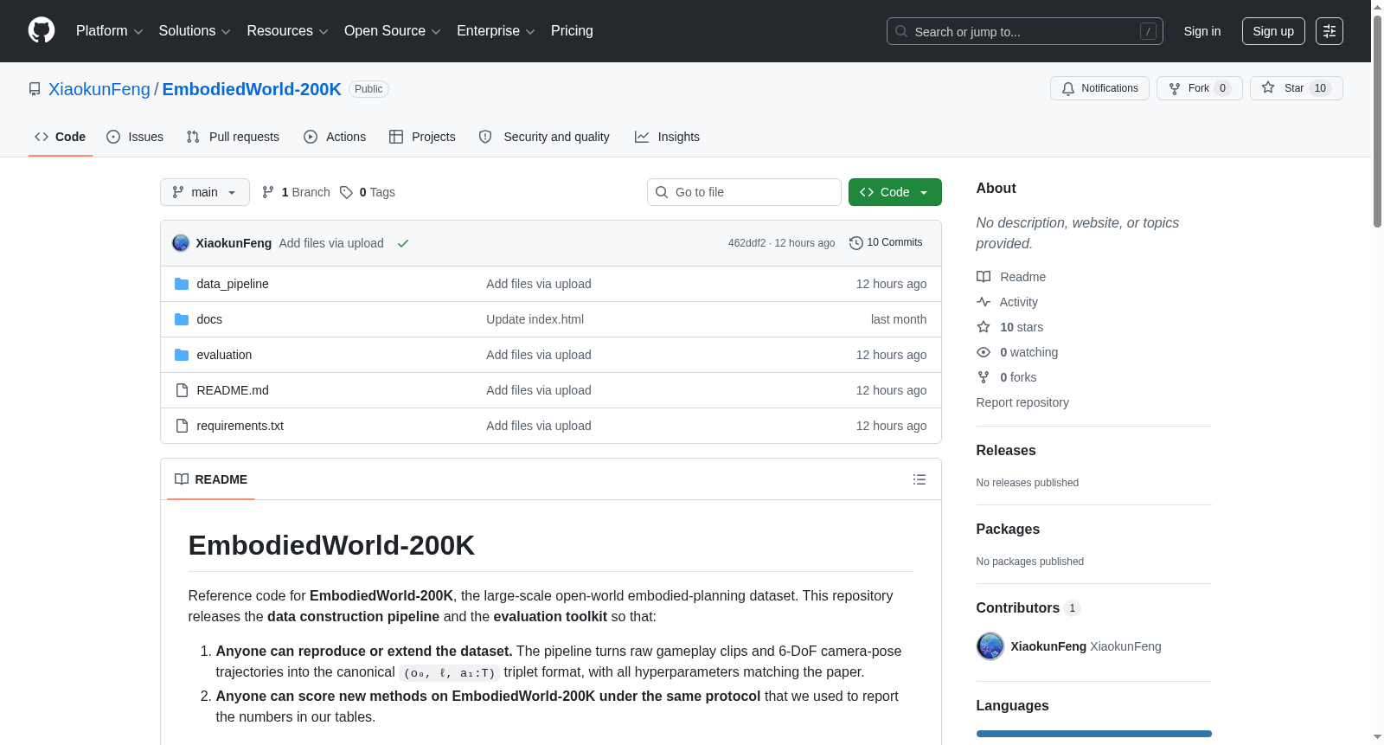The width and height of the screenshot is (1384, 745).
Task: Open the README outline list icon
Action: coord(919,479)
